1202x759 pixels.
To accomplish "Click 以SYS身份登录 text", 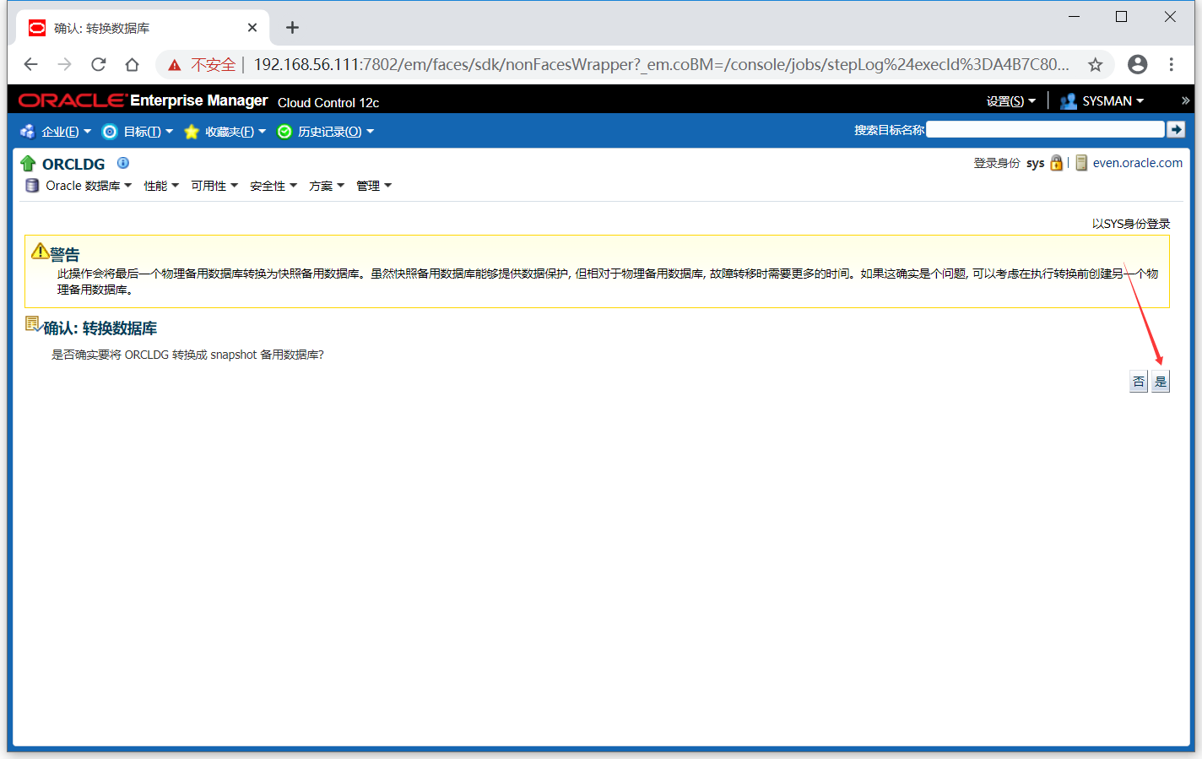I will tap(1131, 224).
